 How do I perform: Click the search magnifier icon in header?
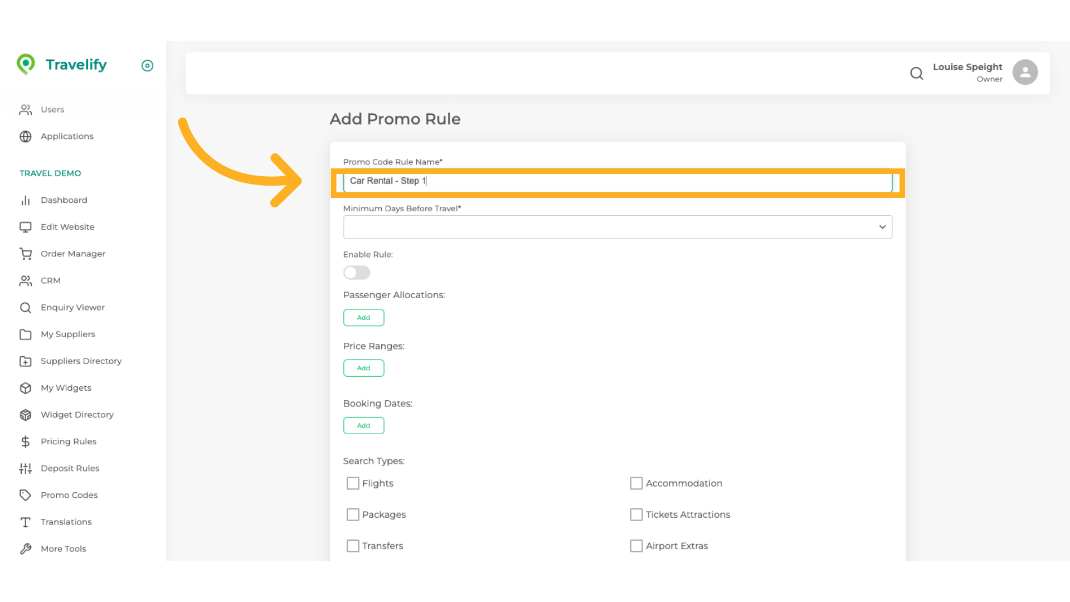point(916,73)
